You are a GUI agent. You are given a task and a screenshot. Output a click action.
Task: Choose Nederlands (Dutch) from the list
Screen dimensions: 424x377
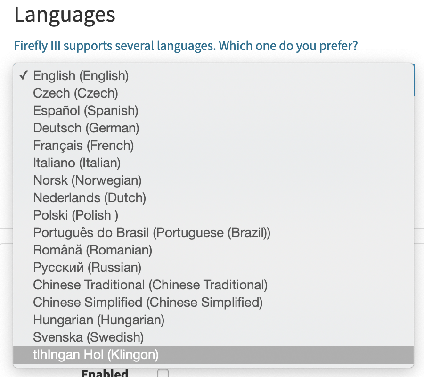89,197
